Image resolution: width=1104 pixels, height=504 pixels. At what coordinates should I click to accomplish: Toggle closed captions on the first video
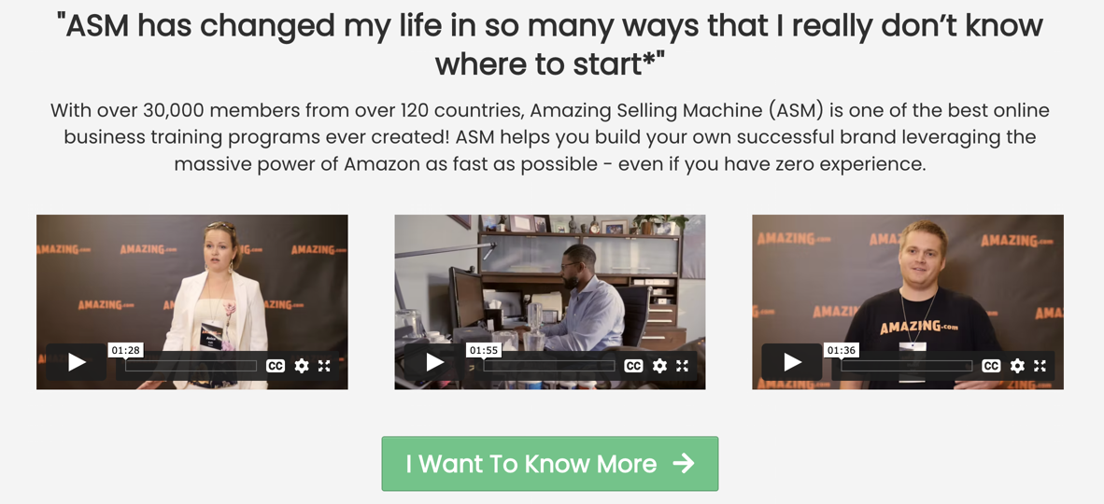tap(276, 366)
